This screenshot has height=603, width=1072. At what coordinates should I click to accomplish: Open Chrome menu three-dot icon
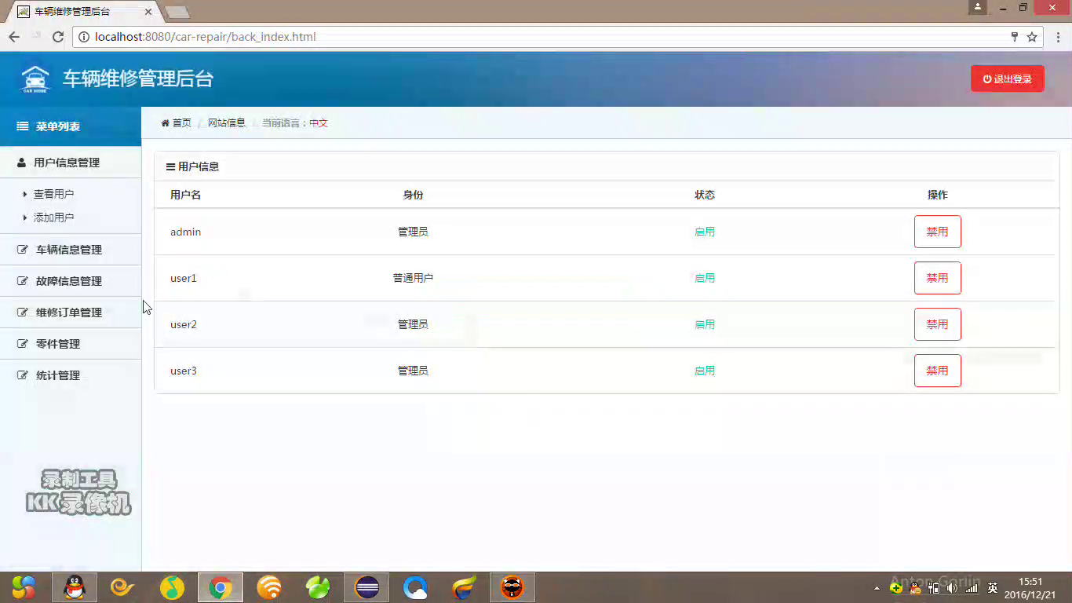pos(1057,37)
